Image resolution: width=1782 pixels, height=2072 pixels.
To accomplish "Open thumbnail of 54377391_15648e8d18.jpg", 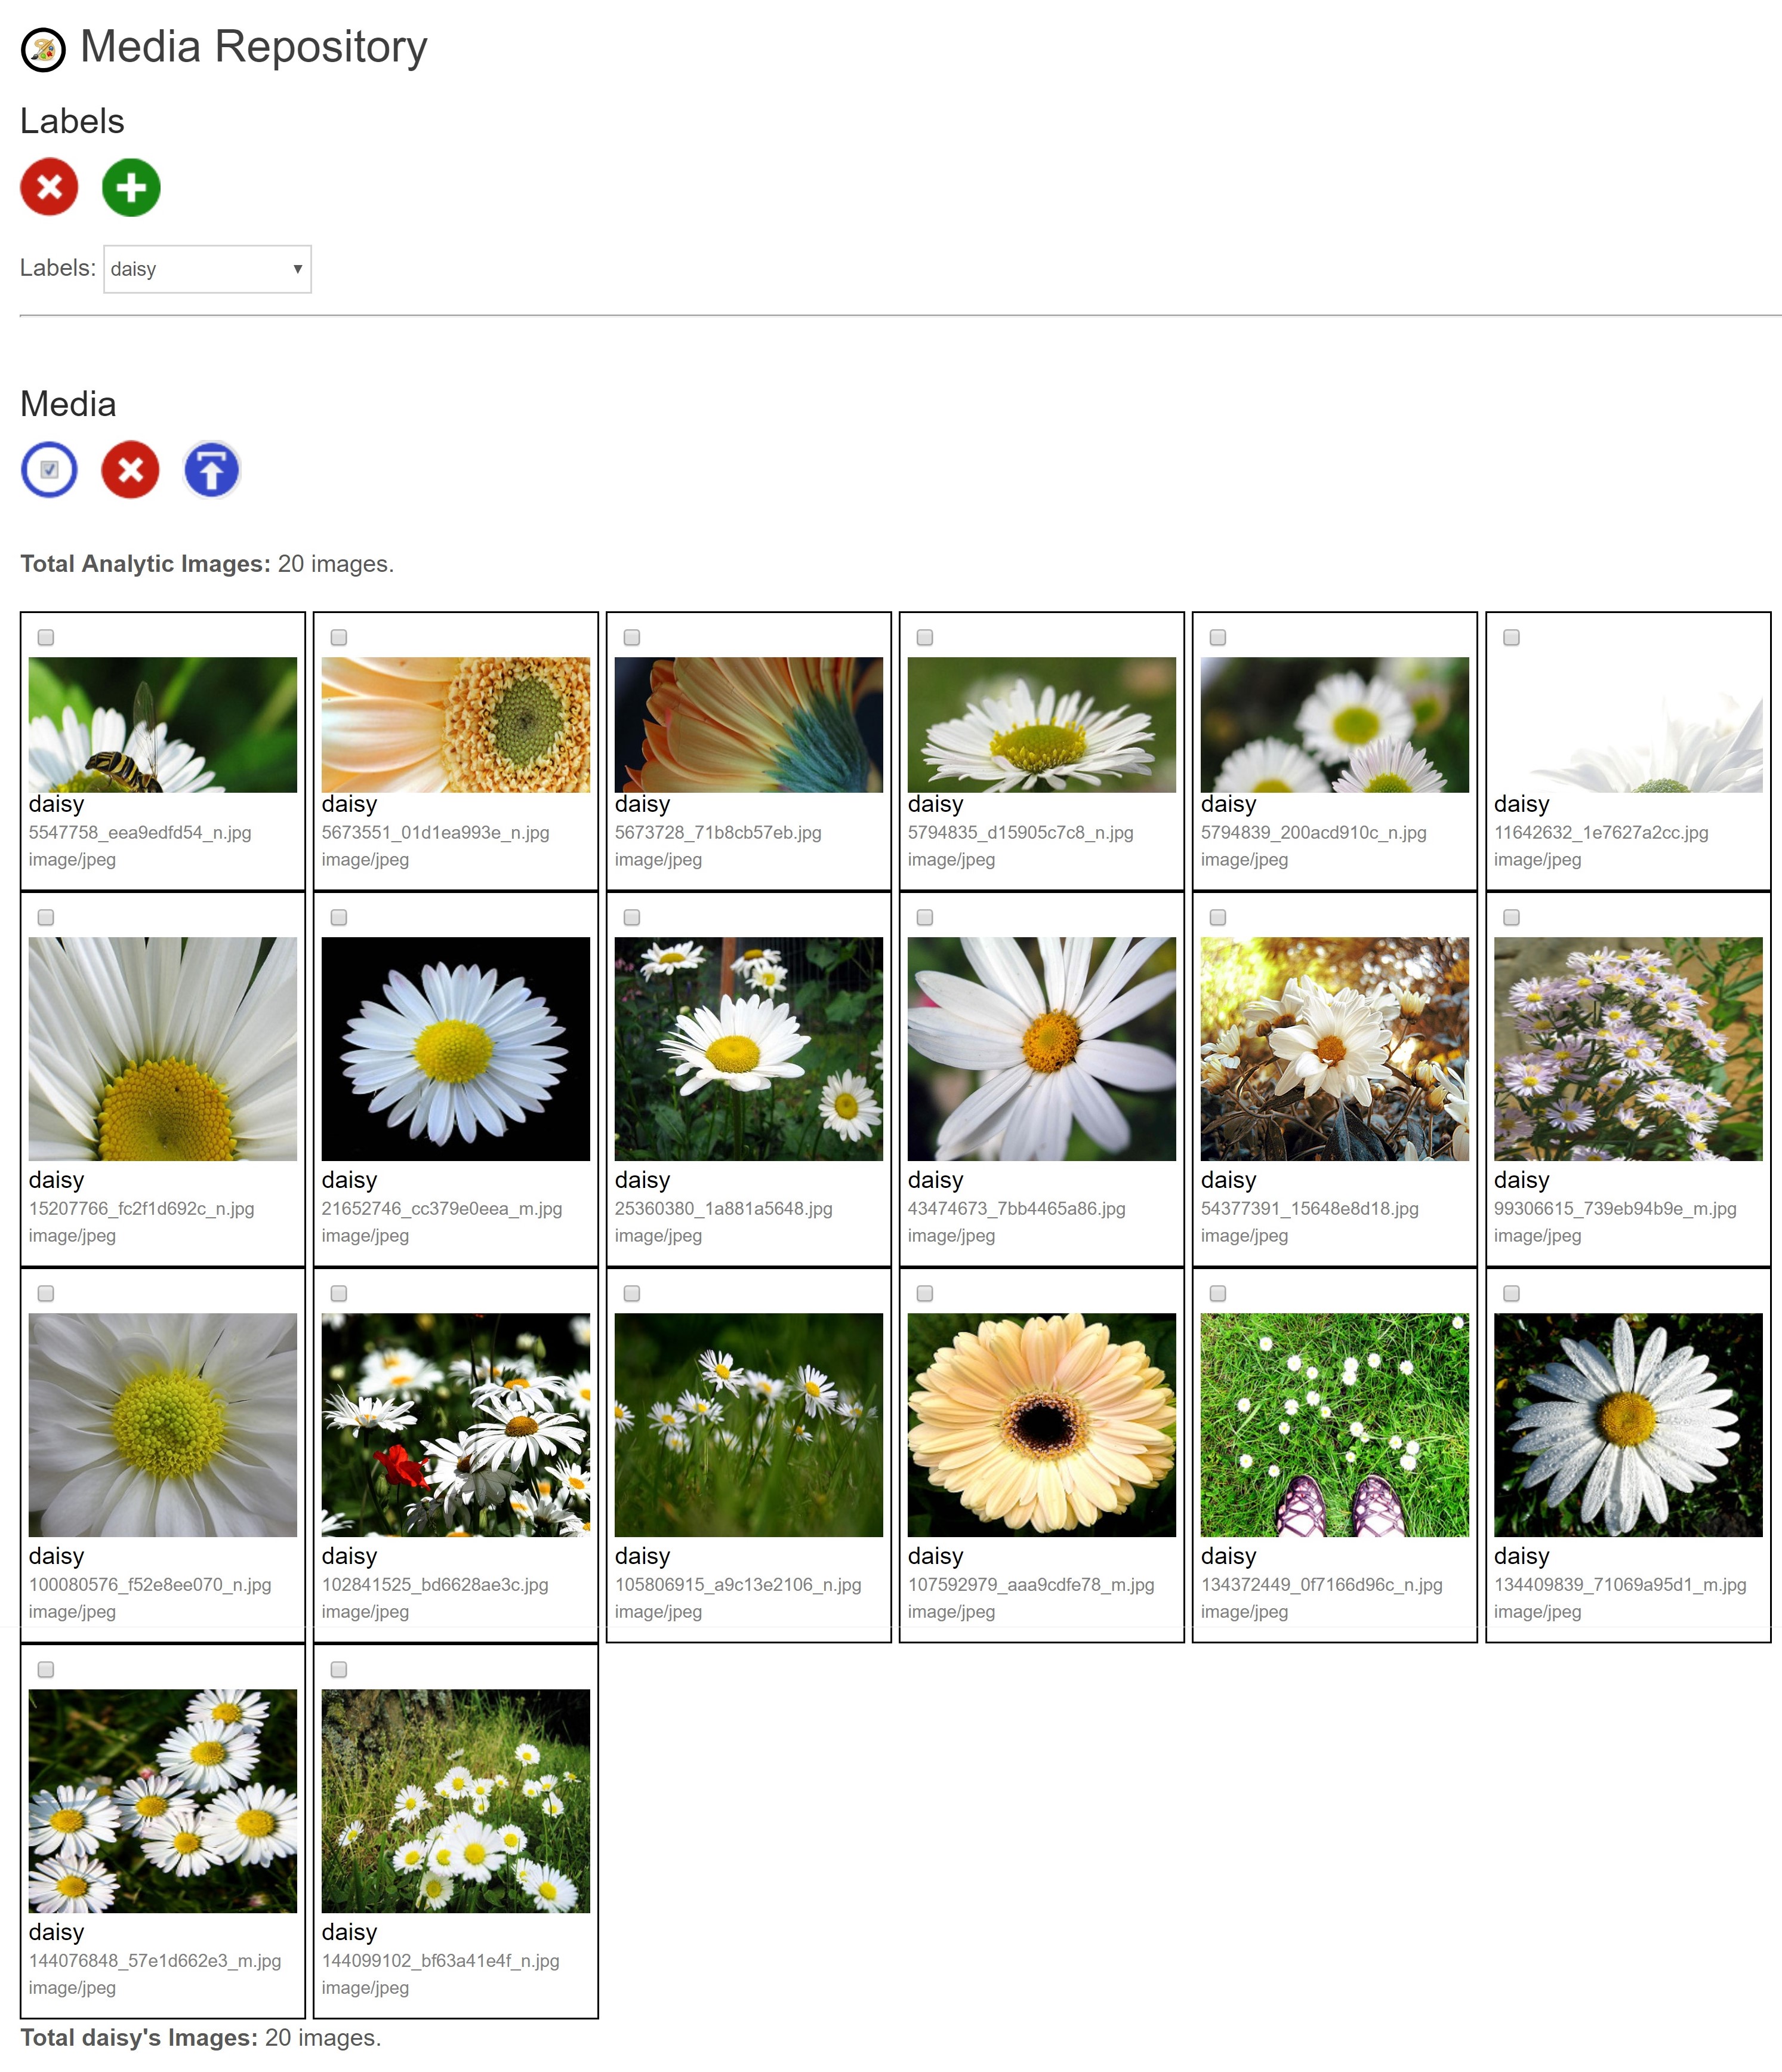I will coord(1335,1049).
